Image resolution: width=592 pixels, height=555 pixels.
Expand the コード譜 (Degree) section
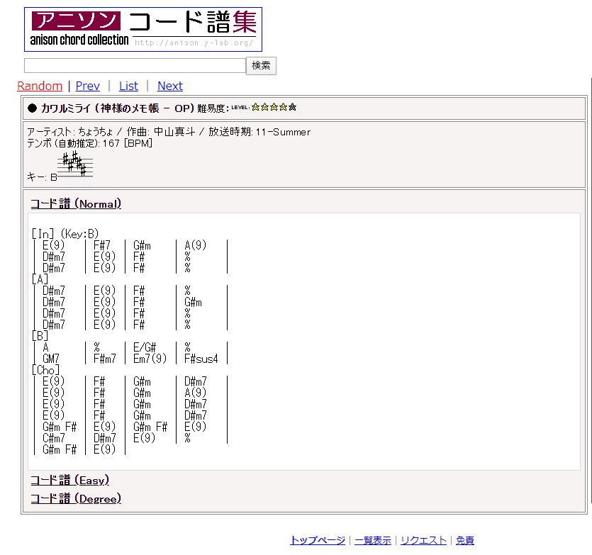click(x=76, y=498)
